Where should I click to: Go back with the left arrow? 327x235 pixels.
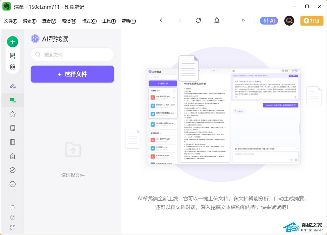(x=161, y=20)
